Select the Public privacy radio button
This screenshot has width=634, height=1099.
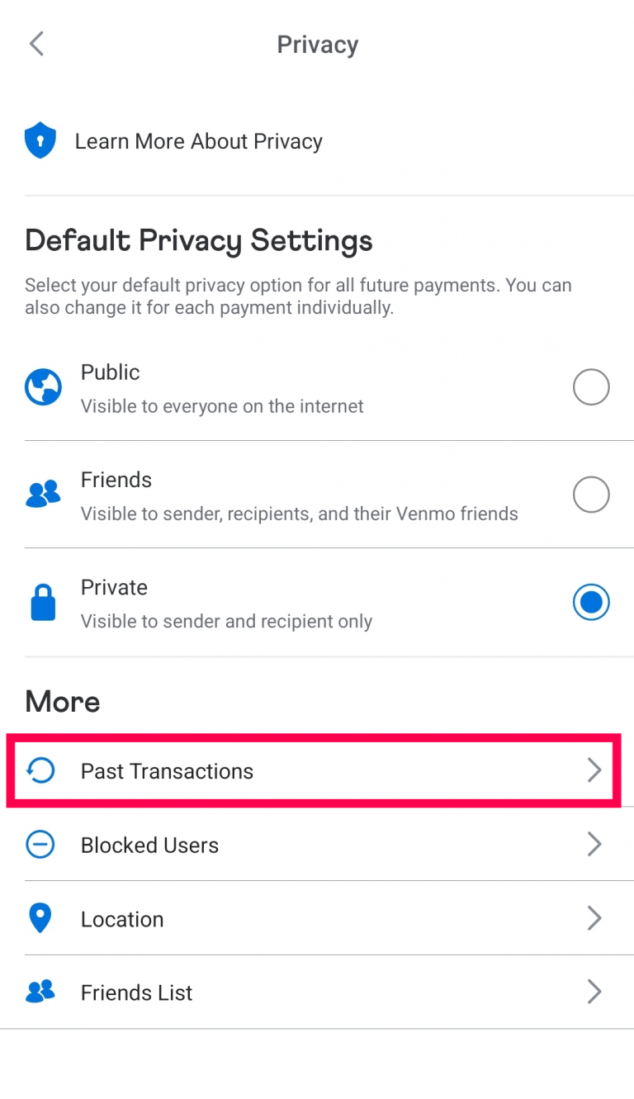pyautogui.click(x=591, y=386)
